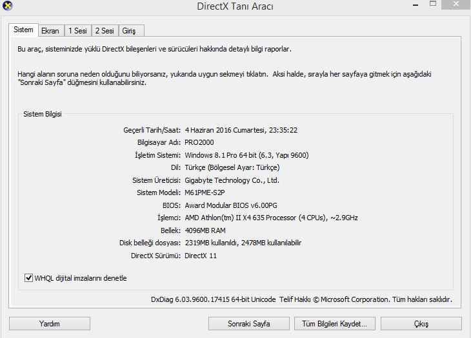
Task: Close the DirectX Tanı Aracı window
Action: click(456, 5)
